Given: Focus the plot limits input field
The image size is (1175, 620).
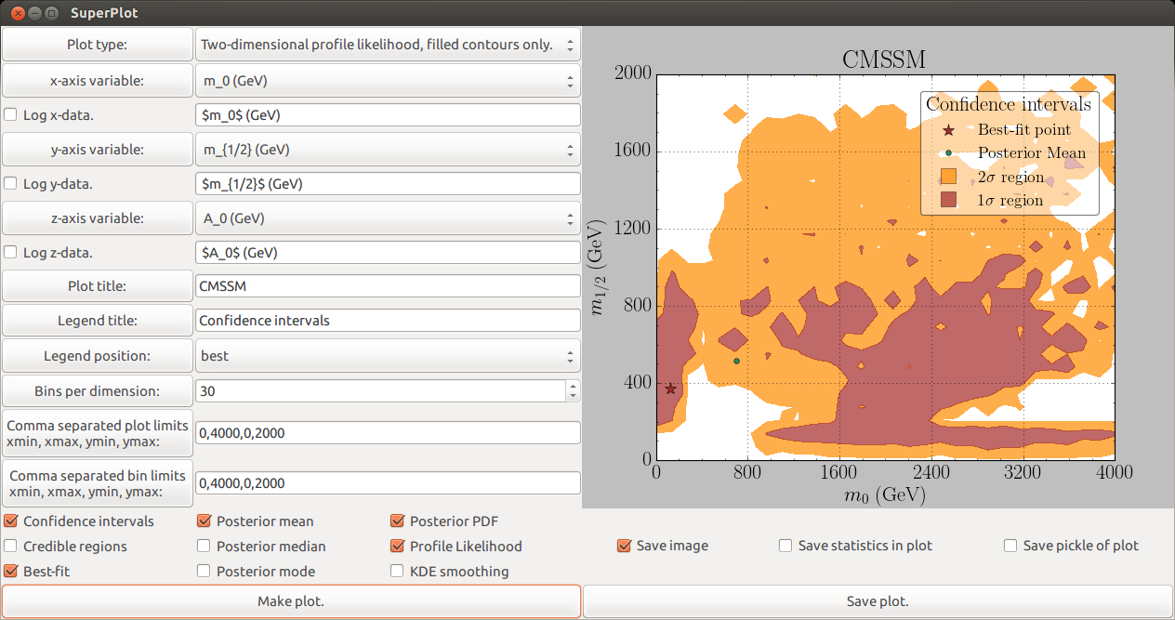Looking at the screenshot, I should click(388, 433).
